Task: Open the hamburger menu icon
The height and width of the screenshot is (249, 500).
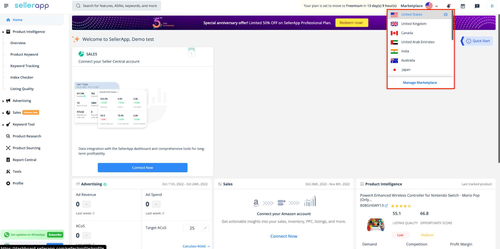Action: point(6,5)
